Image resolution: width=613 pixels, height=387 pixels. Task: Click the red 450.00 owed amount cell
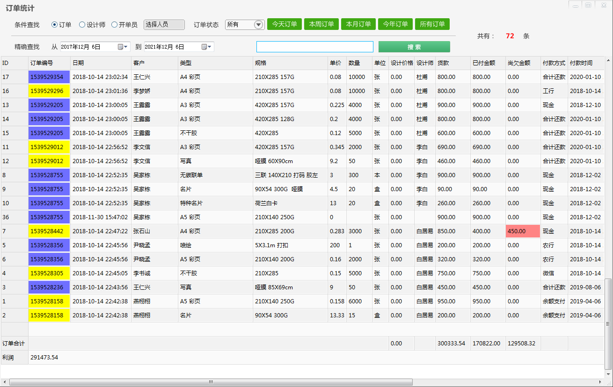pyautogui.click(x=523, y=231)
